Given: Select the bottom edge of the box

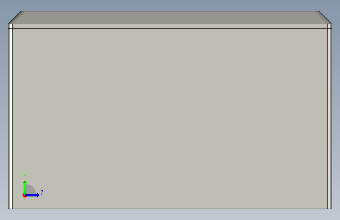Looking at the screenshot, I should (x=170, y=209).
